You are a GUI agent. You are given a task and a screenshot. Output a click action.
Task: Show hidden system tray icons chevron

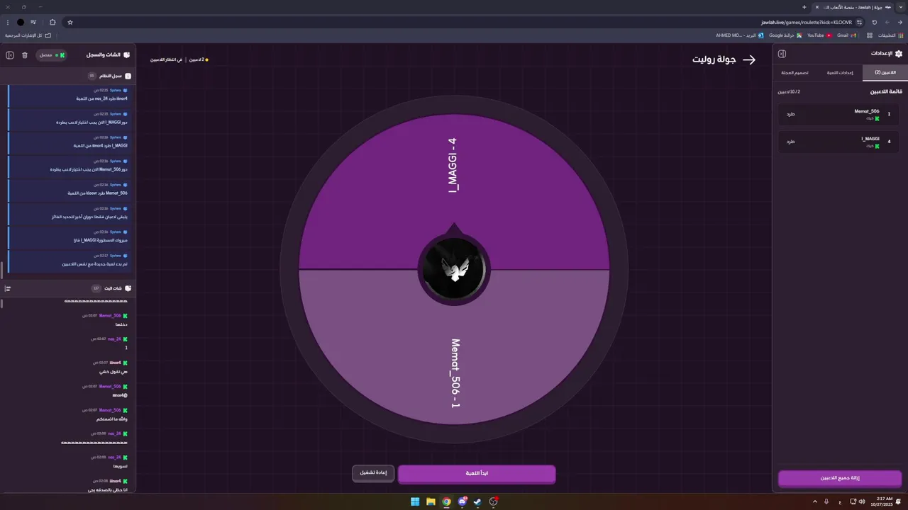[x=814, y=501]
